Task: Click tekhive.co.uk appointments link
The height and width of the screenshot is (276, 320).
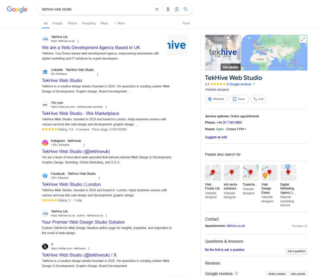Action: pyautogui.click(x=236, y=226)
